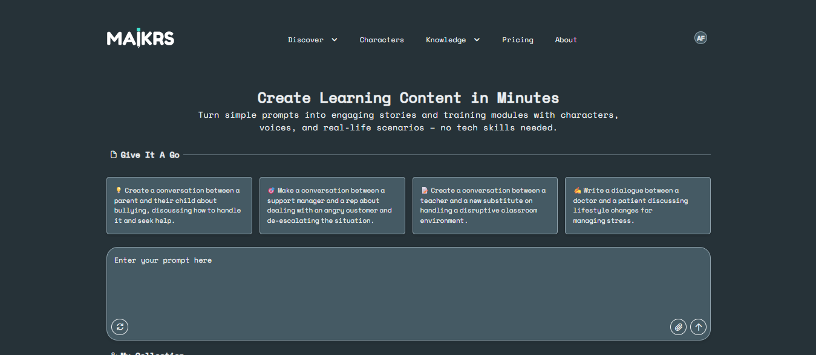
Task: Submit the prompt with the up-arrow icon
Action: coord(699,327)
